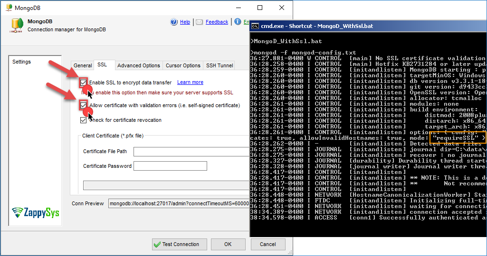Click the Feedback envelope icon
The height and width of the screenshot is (256, 487).
coord(200,22)
